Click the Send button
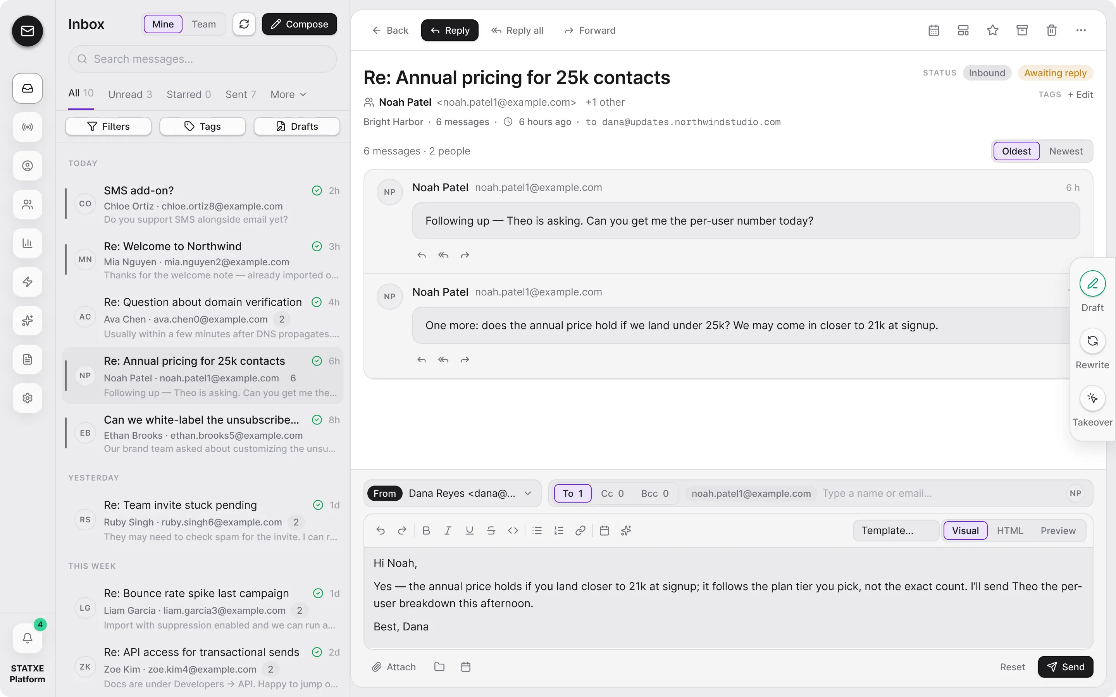Image resolution: width=1116 pixels, height=697 pixels. tap(1065, 667)
